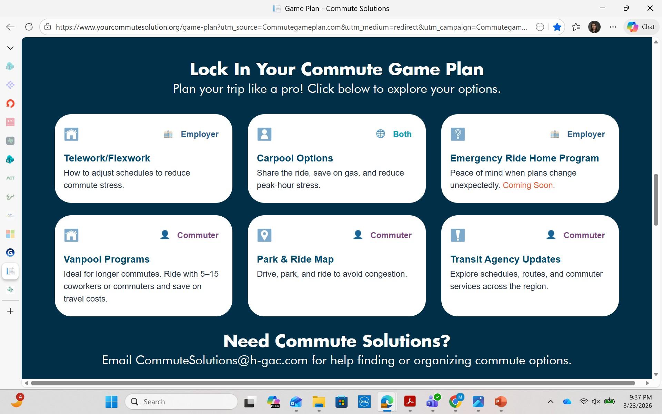The width and height of the screenshot is (662, 414).
Task: Add a new tab with plus icon
Action: 10,311
